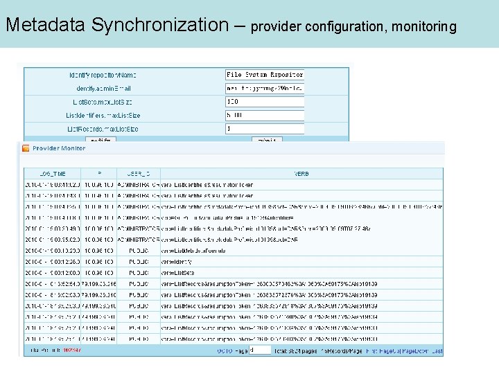The width and height of the screenshot is (499, 374).
Task: Jump to the Last page link
Action: [x=437, y=351]
